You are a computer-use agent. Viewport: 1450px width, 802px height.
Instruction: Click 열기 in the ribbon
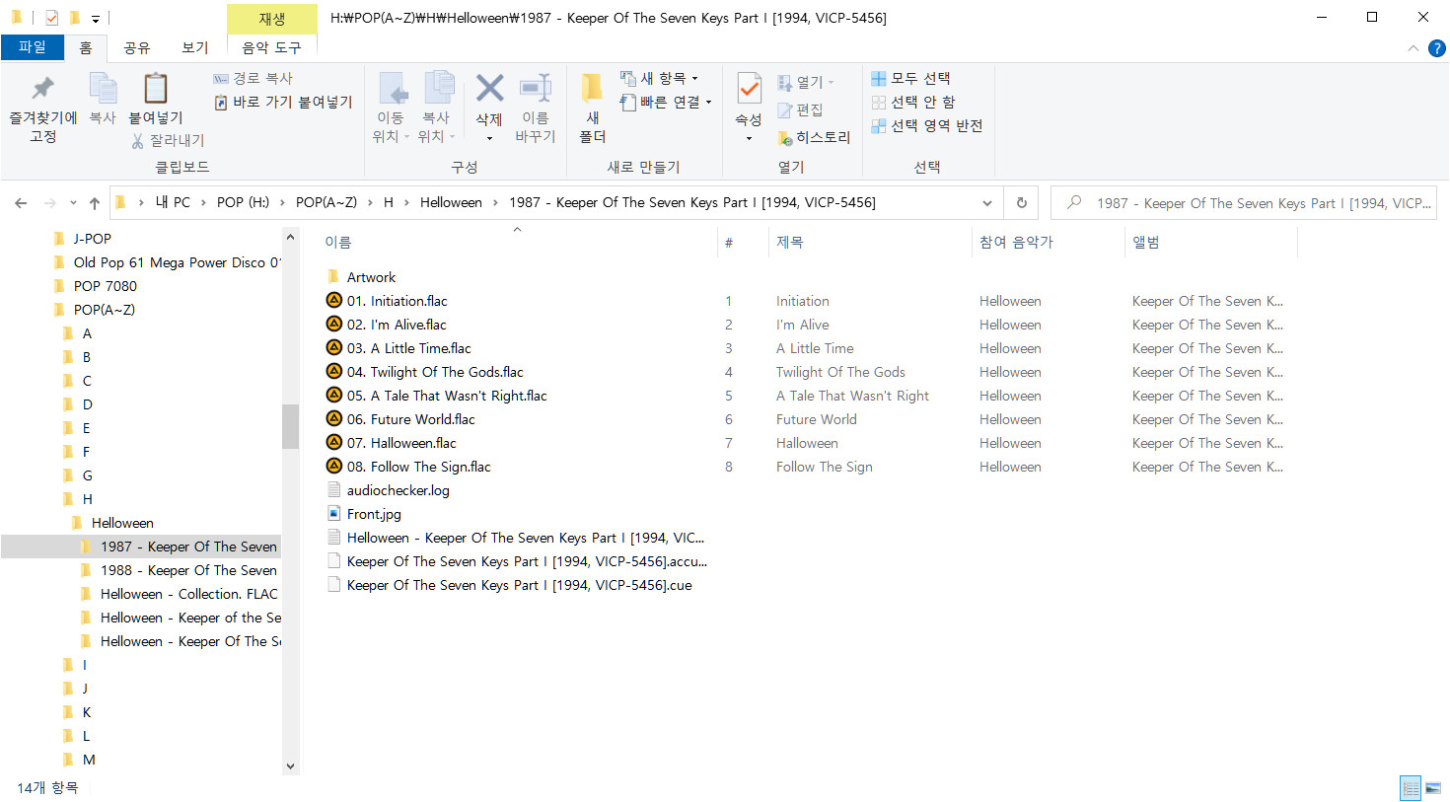[x=806, y=82]
